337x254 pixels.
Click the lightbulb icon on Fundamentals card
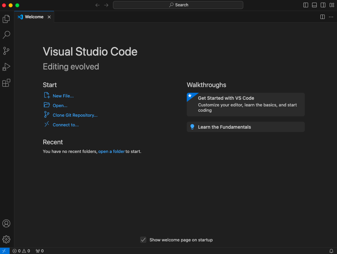point(192,127)
